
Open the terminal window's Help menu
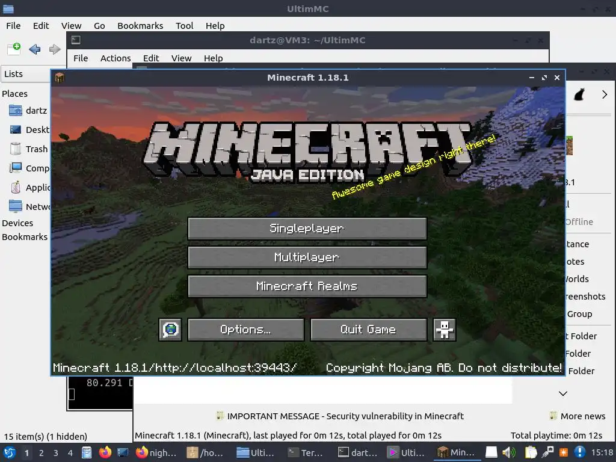click(214, 58)
